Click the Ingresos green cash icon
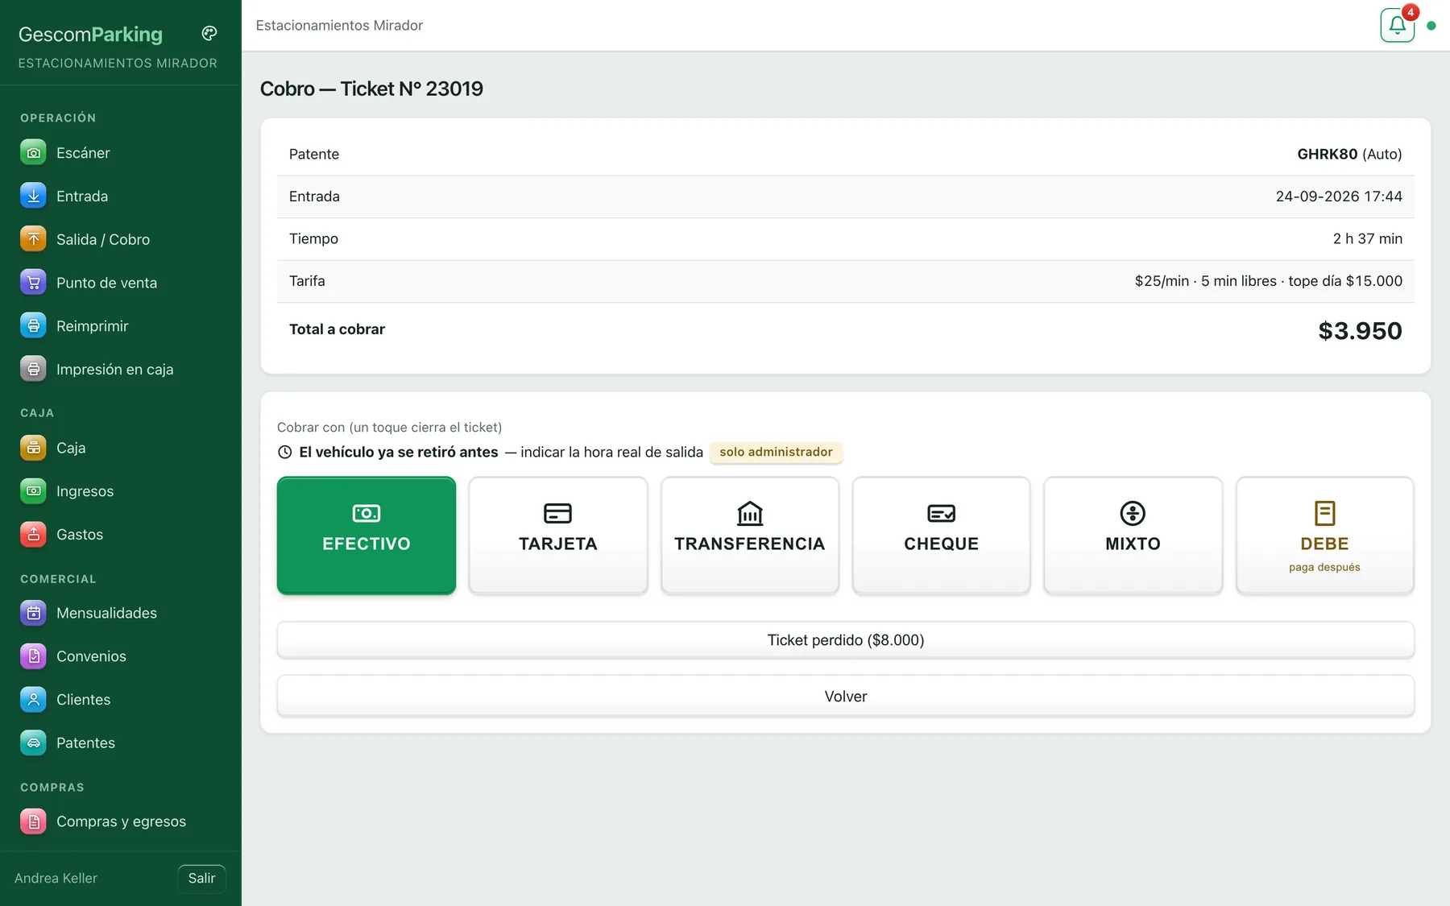 [x=33, y=491]
